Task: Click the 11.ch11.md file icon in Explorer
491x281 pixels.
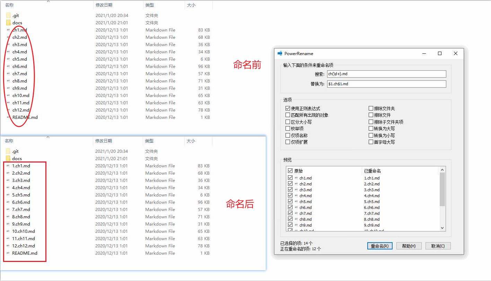Action: tap(8, 239)
